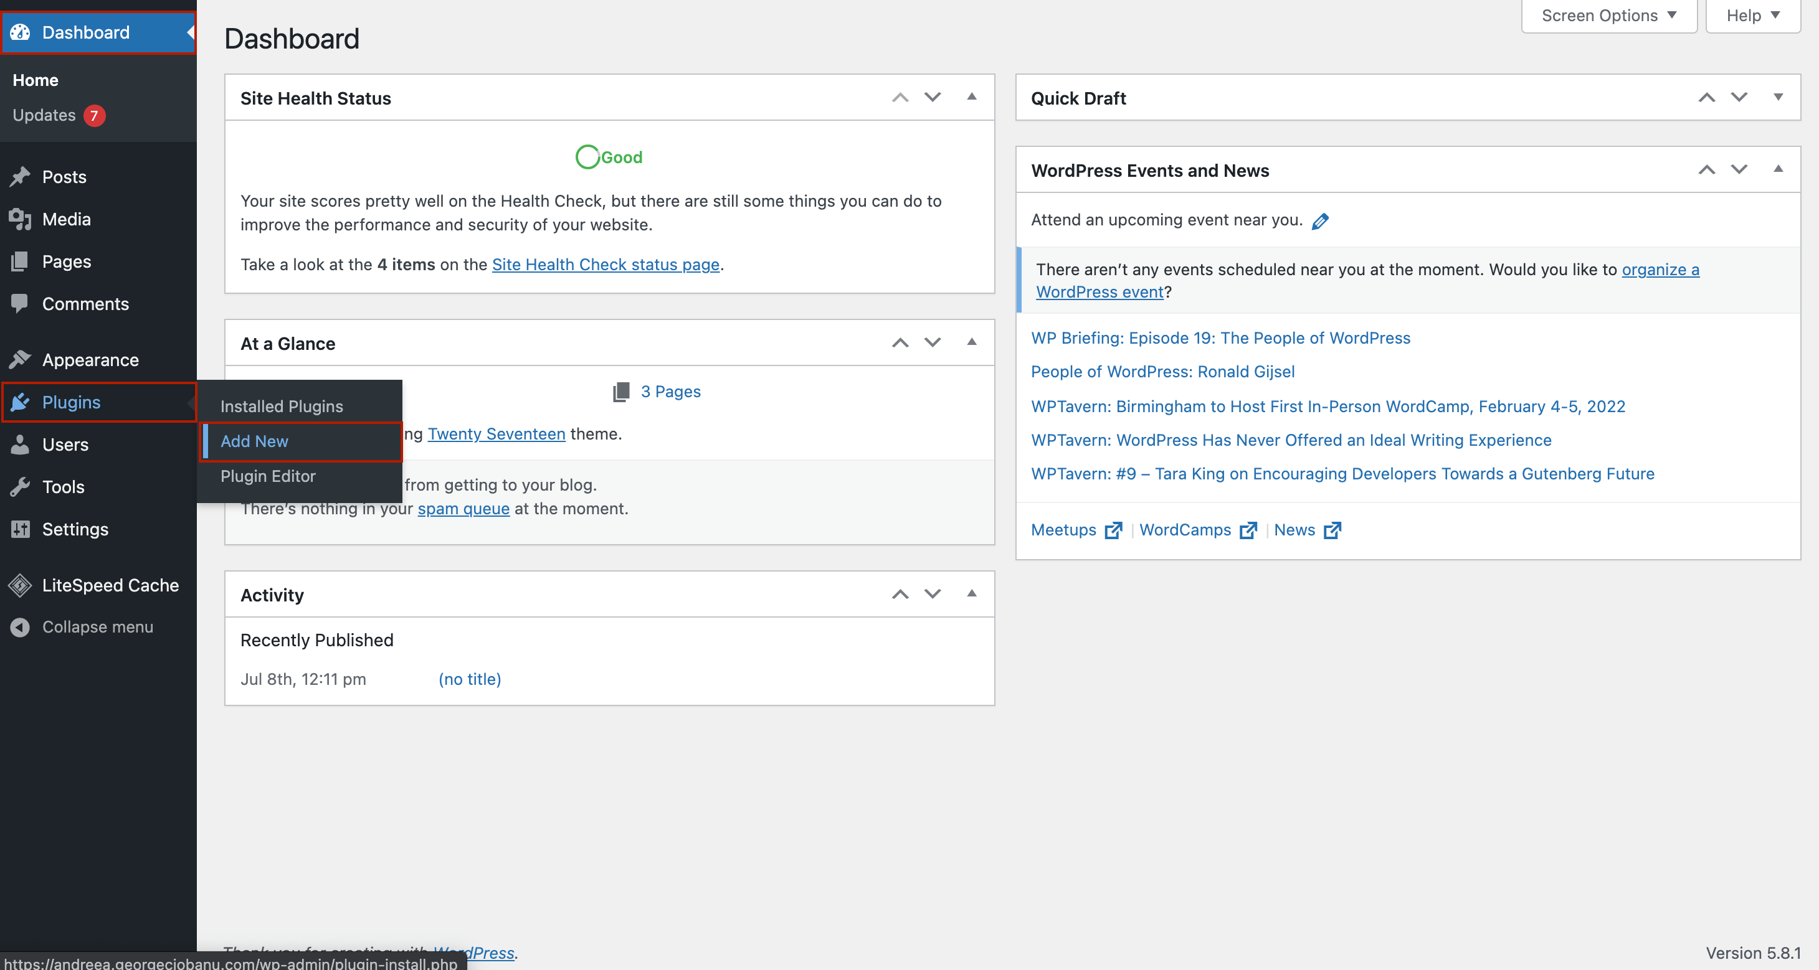Click the Good status circle icon
This screenshot has width=1819, height=970.
point(587,157)
